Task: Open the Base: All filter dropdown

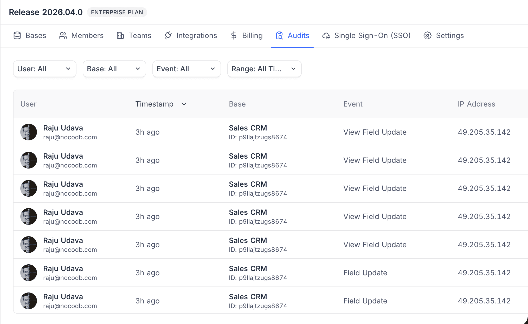Action: (x=114, y=69)
